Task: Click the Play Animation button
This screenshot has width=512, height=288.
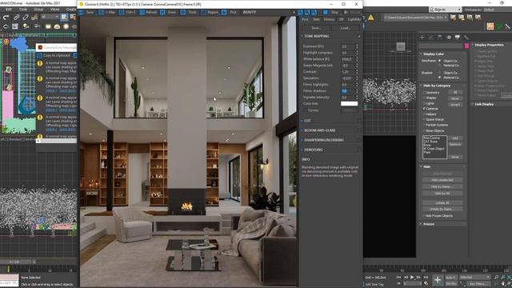Action: [412, 277]
